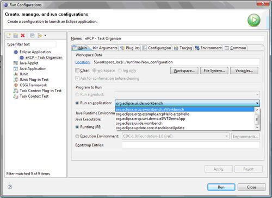Click the Collapse All icon
272x198 pixels.
click(x=32, y=35)
